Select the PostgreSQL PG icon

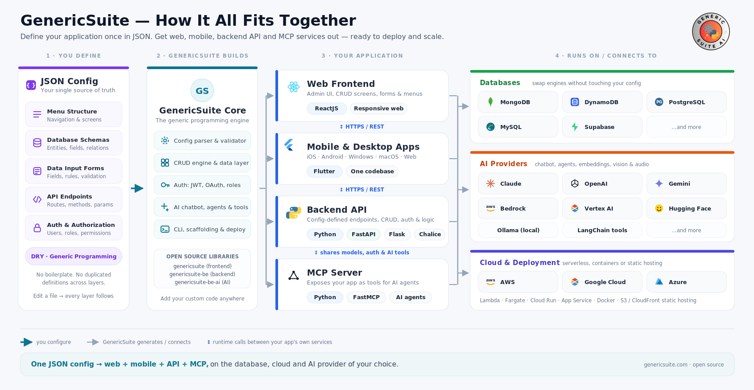659,102
